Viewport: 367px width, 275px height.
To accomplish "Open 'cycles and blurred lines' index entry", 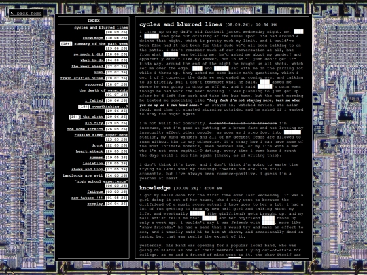I will pos(101,28).
